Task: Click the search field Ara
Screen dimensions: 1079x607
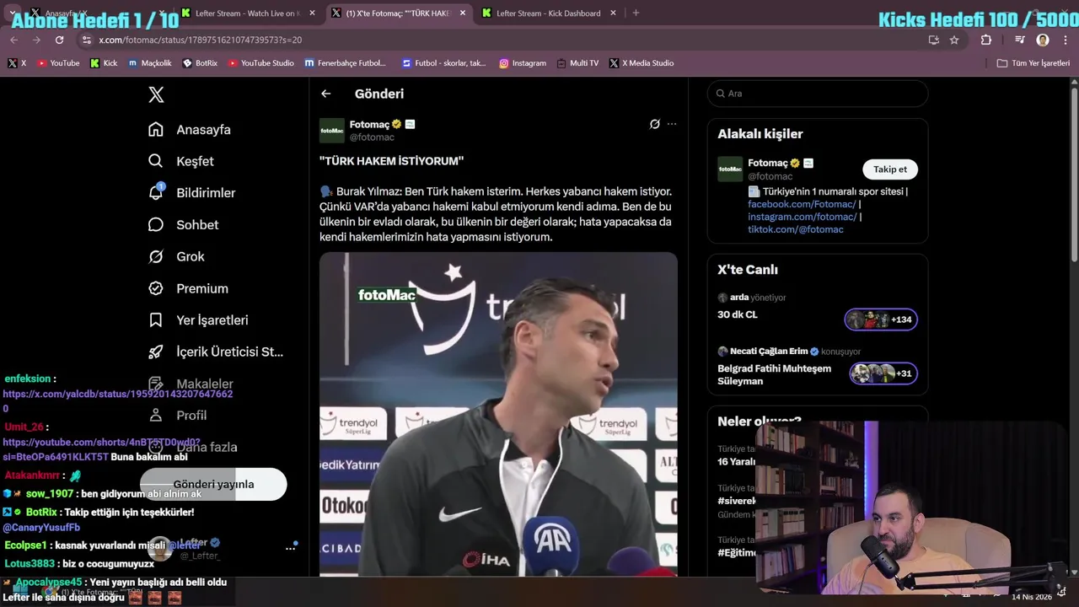Action: click(818, 94)
